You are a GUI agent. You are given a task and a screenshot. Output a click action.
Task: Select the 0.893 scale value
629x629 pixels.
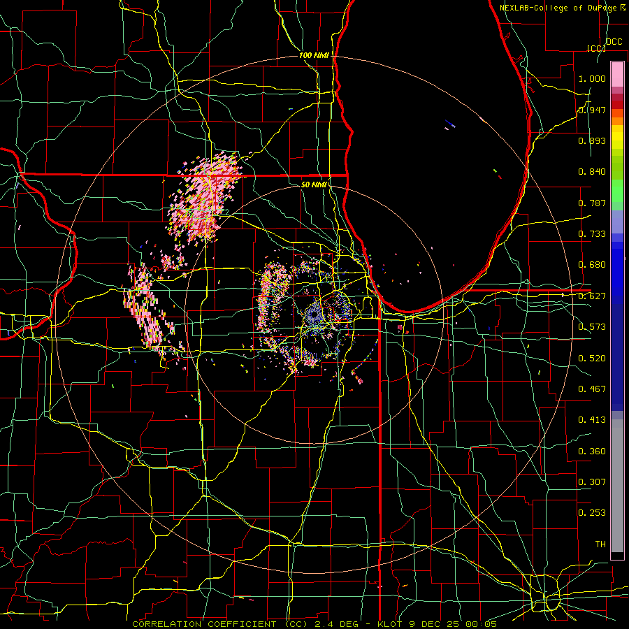click(x=592, y=140)
